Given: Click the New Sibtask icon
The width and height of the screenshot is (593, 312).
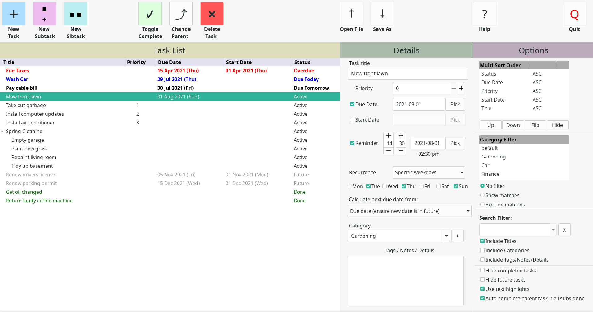Looking at the screenshot, I should tap(76, 14).
